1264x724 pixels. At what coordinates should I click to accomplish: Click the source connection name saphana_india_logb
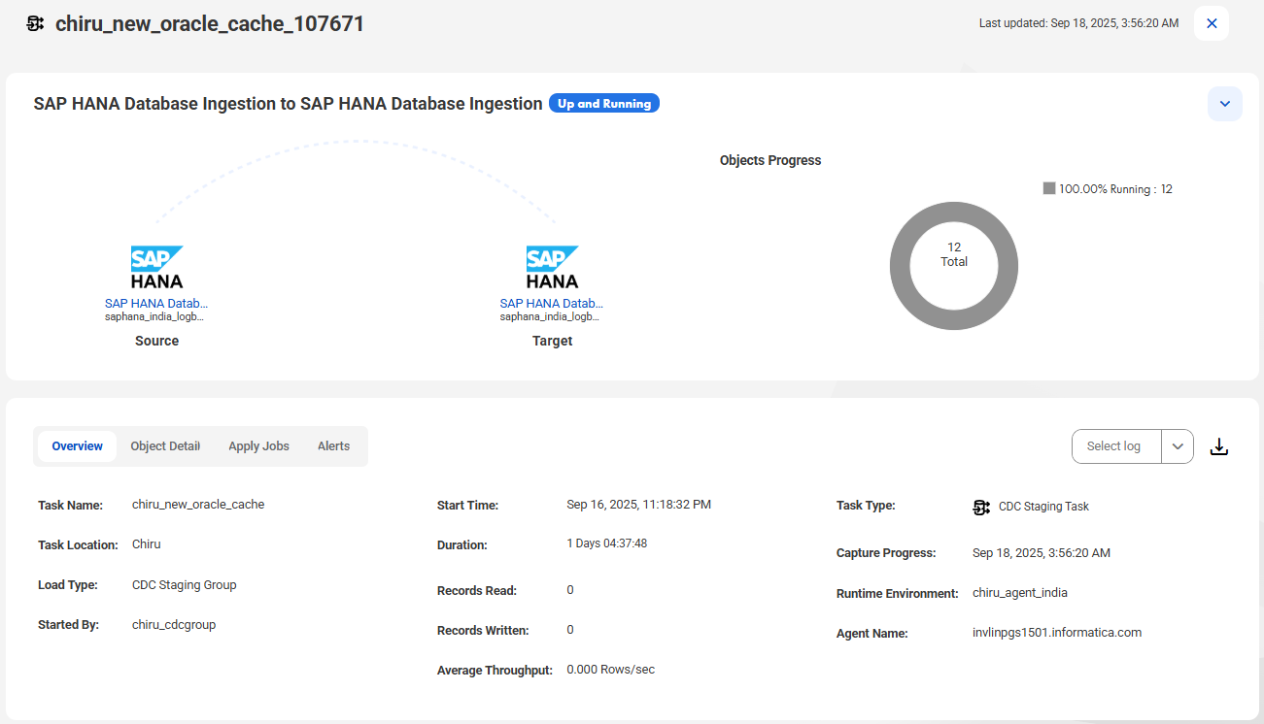[x=155, y=316]
